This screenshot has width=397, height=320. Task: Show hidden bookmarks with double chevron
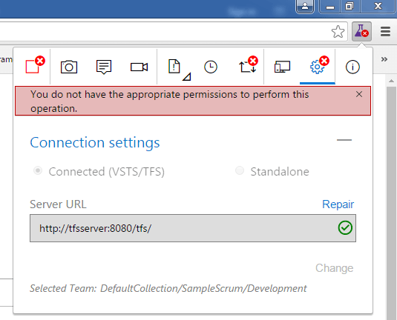[384, 59]
